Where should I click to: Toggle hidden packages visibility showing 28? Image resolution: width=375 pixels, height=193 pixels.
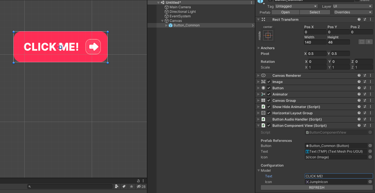[141, 186]
